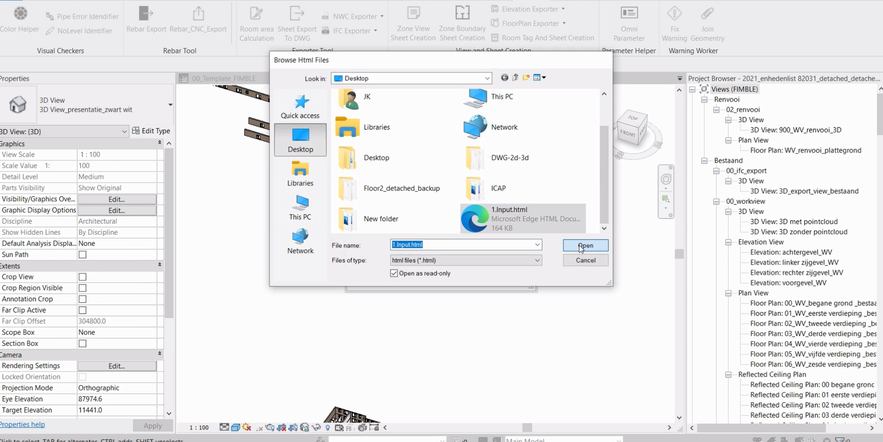Enable Far Clip Active

point(83,310)
